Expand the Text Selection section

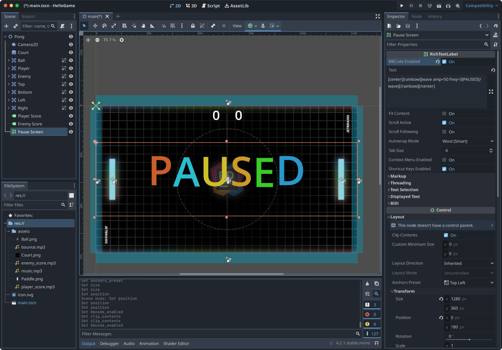(x=403, y=190)
